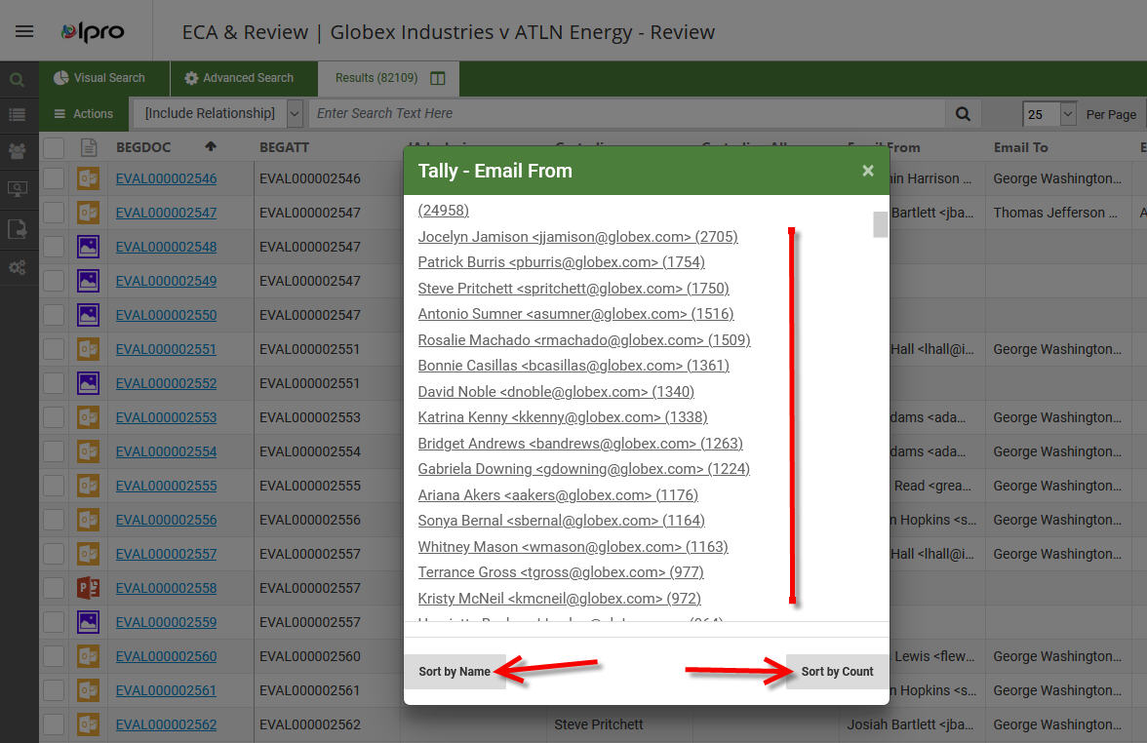Select the checkbox for EVAL000002551

coord(54,349)
